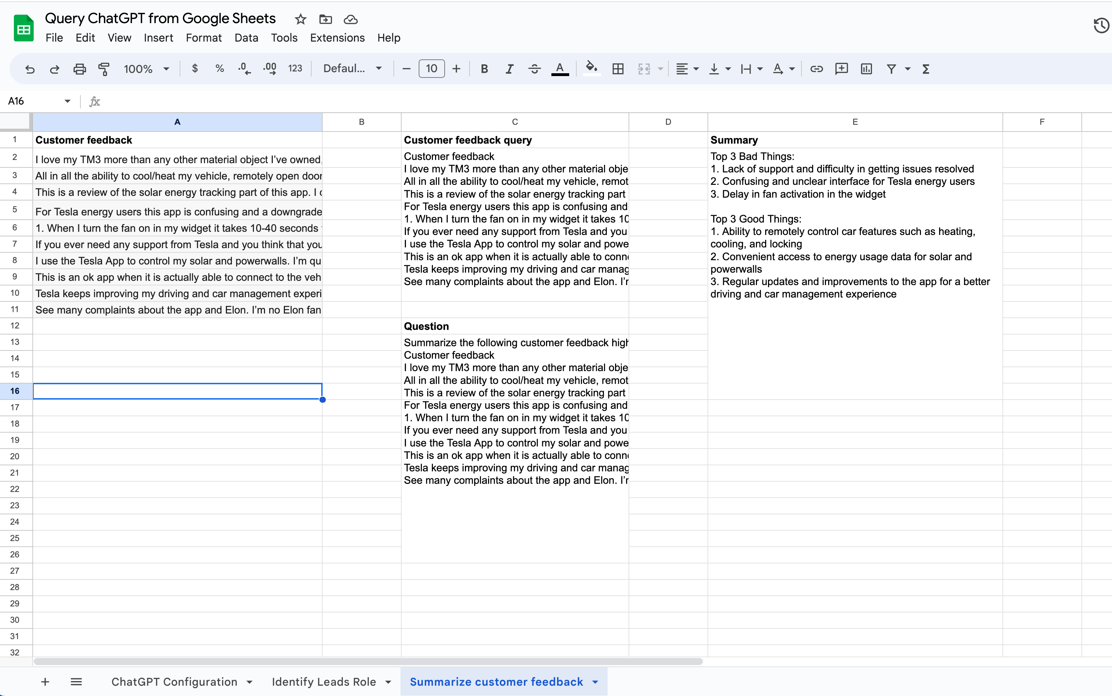Select column A header
The width and height of the screenshot is (1112, 696).
(178, 122)
